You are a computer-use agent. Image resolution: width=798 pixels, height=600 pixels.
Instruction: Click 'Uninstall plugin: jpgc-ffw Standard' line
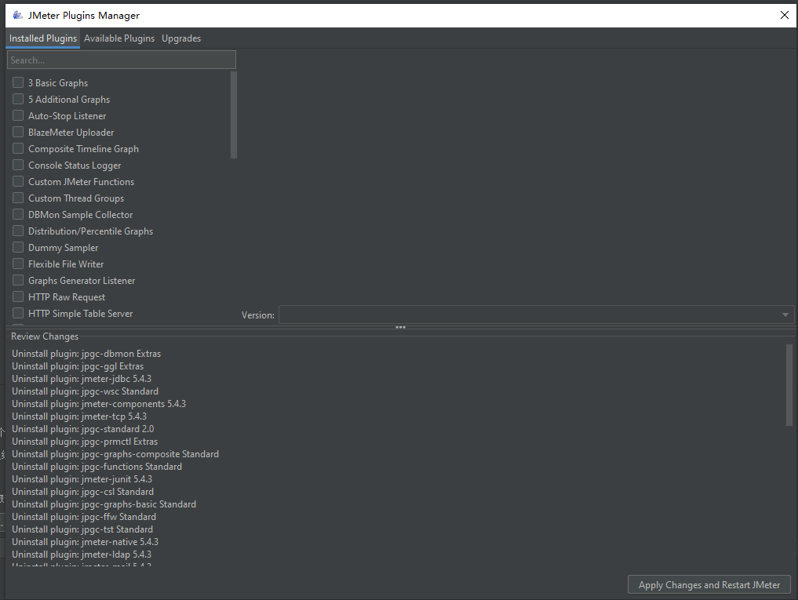84,517
